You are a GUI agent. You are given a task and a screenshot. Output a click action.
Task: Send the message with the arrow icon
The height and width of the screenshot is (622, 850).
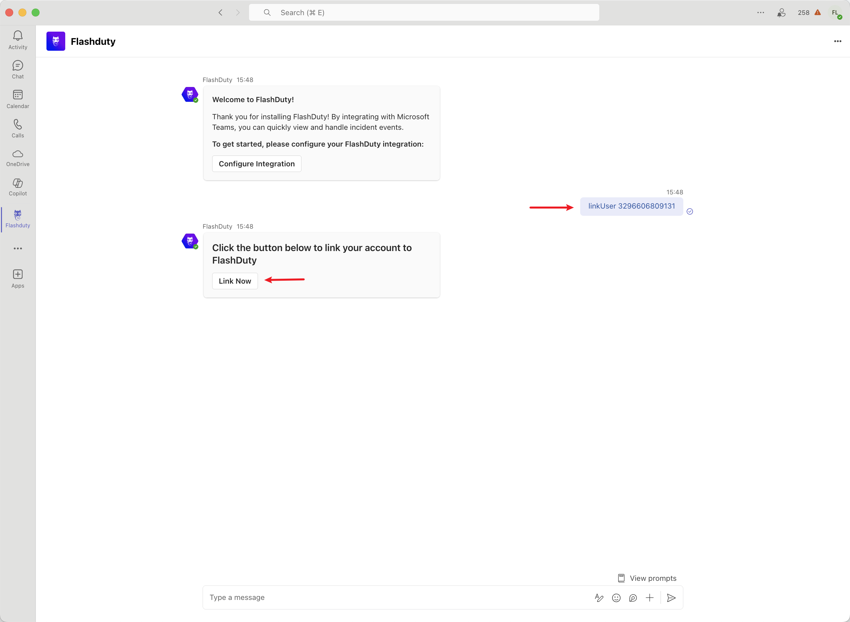click(x=671, y=598)
